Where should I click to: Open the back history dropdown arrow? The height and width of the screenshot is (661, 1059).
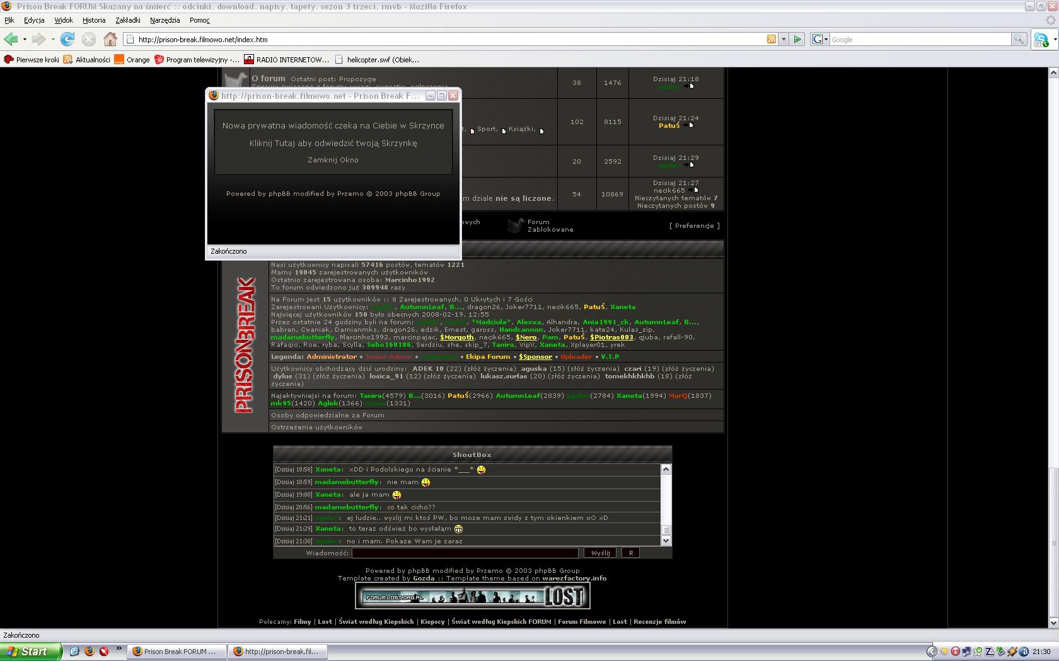(25, 39)
